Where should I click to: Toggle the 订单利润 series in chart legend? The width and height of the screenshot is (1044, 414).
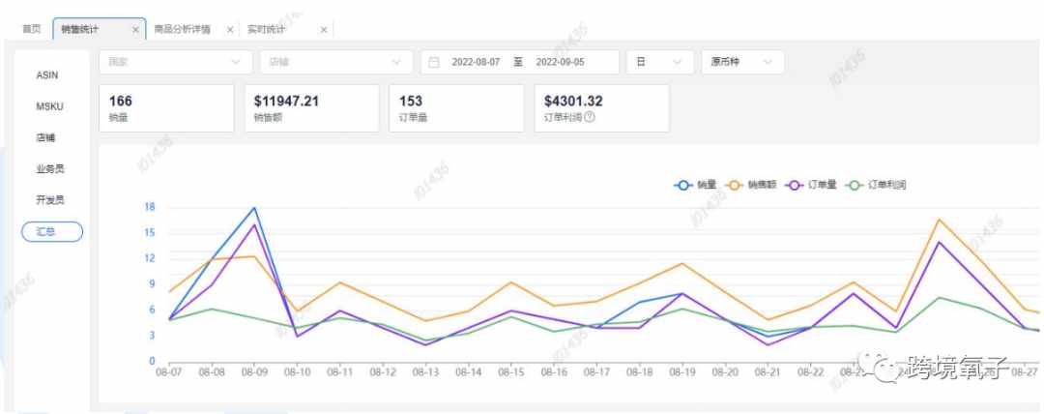(x=876, y=186)
